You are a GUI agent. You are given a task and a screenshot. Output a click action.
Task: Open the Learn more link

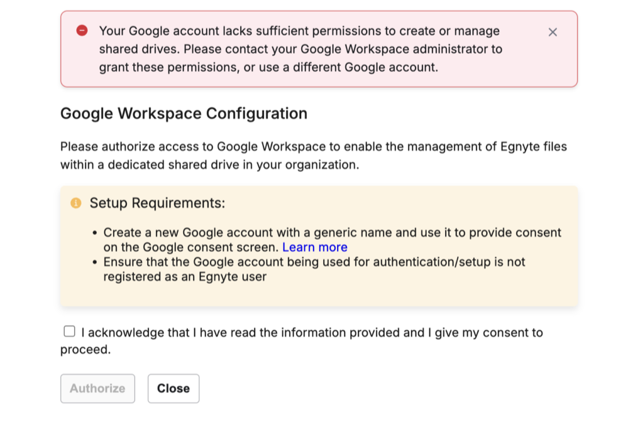click(315, 247)
